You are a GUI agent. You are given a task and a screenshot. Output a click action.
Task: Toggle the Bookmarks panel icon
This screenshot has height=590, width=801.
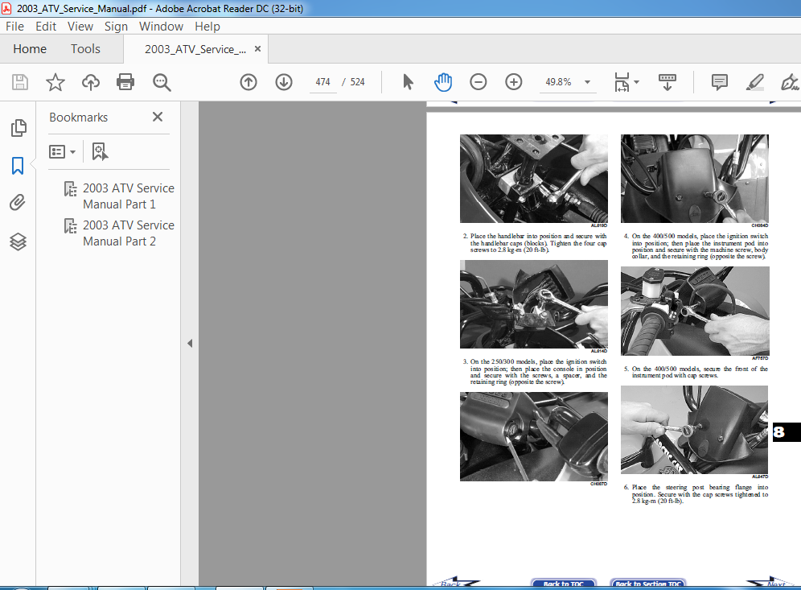(x=18, y=166)
